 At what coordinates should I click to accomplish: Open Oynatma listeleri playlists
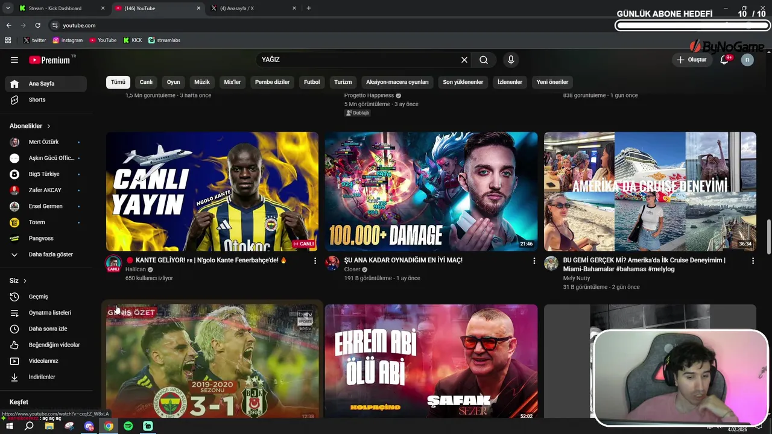(46, 313)
